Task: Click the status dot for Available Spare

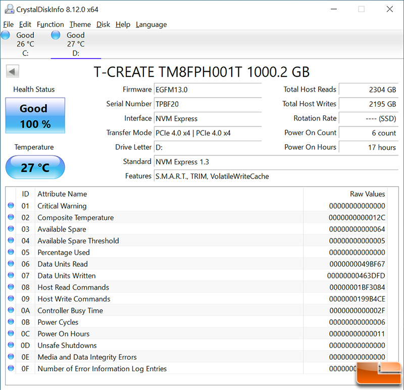Action: [11, 229]
